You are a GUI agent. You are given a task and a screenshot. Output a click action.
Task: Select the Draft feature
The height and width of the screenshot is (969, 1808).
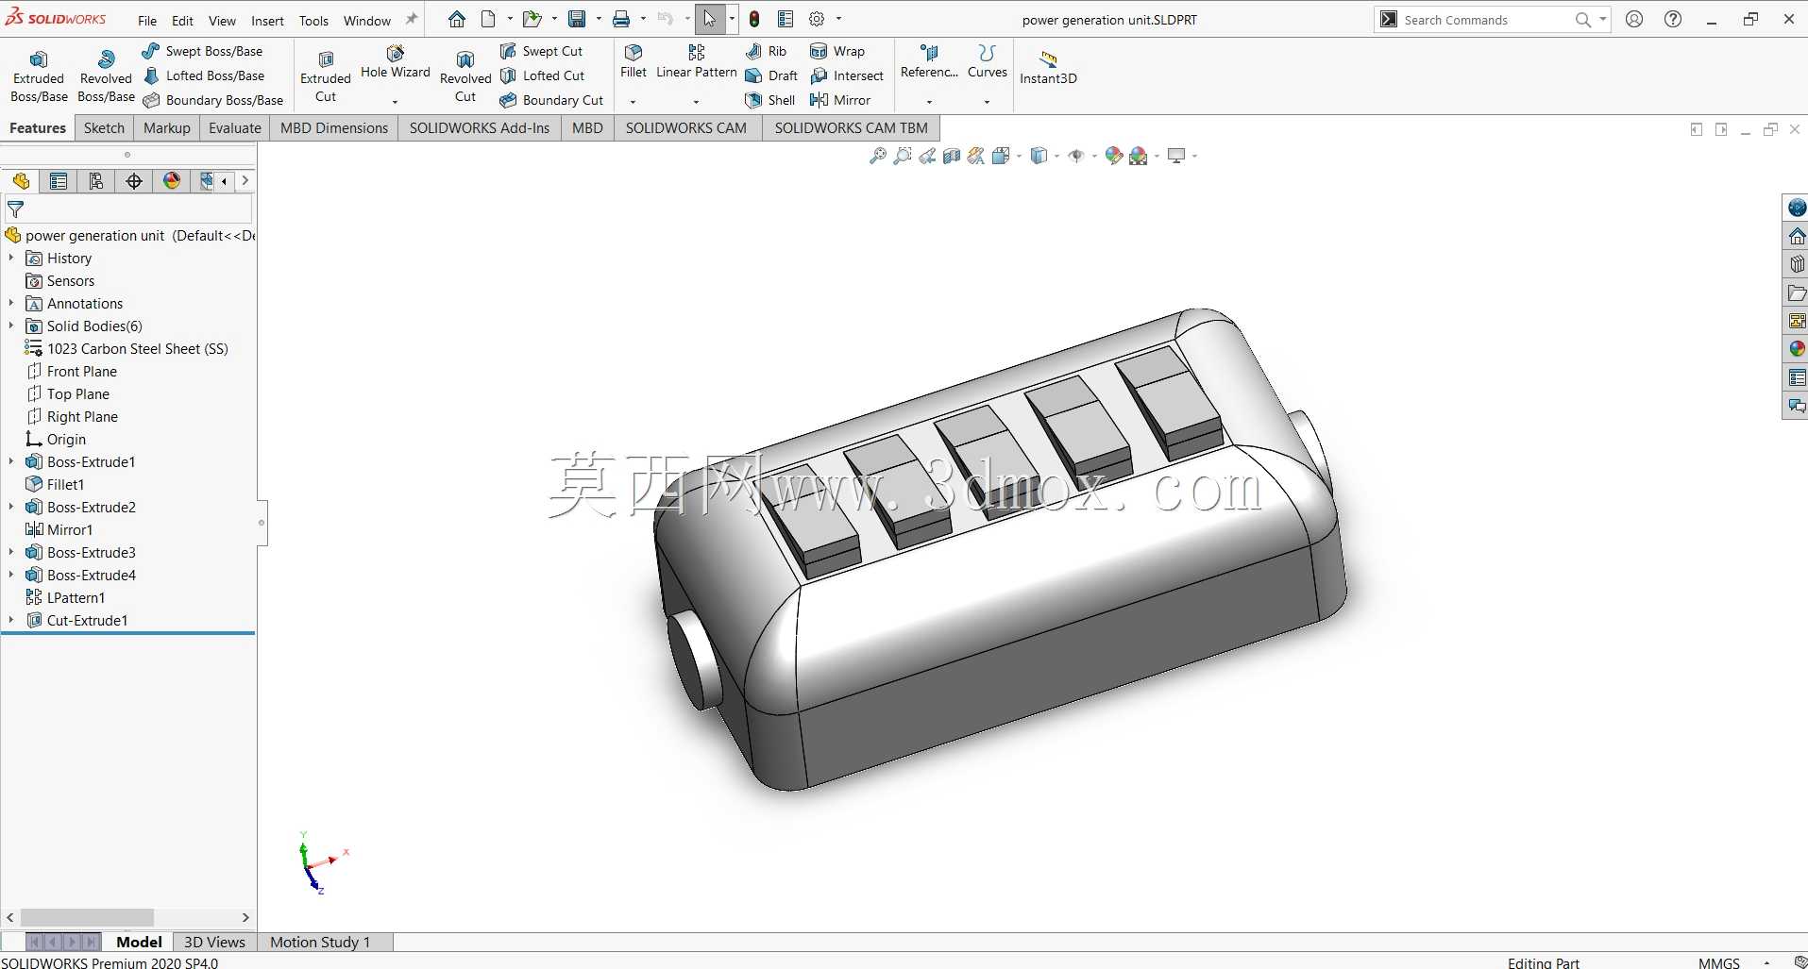coord(771,75)
